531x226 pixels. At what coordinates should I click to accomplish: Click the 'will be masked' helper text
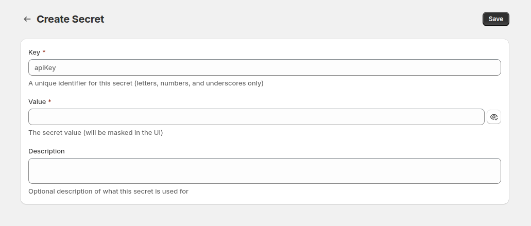point(95,132)
